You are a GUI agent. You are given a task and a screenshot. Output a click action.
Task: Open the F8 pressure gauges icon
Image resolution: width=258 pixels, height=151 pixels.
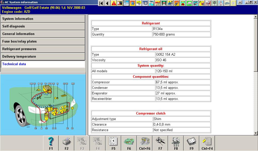[176, 143]
